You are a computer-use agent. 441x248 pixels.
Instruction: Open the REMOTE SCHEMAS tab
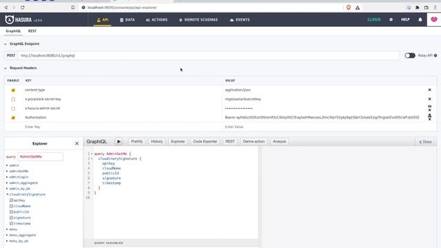198,20
